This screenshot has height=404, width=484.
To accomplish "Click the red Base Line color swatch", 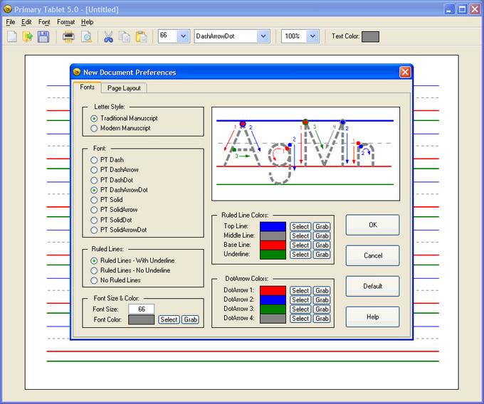I will click(x=273, y=245).
